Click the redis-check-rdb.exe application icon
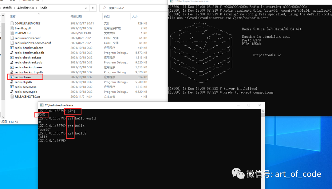This screenshot has height=189, width=332. 12,67
